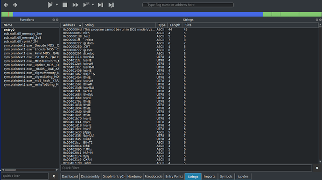Click the step into icon

100,5
